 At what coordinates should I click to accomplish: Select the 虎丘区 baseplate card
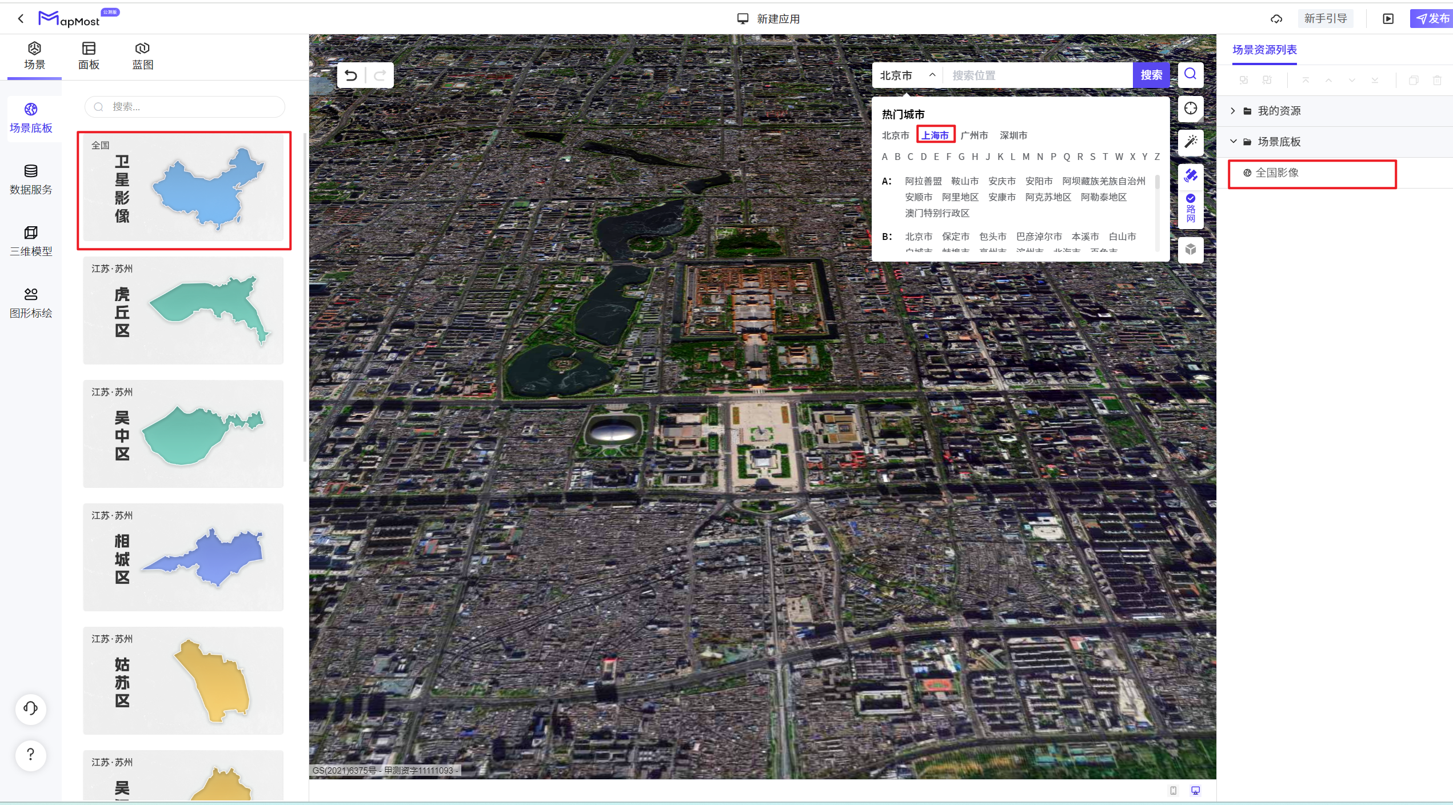(183, 311)
